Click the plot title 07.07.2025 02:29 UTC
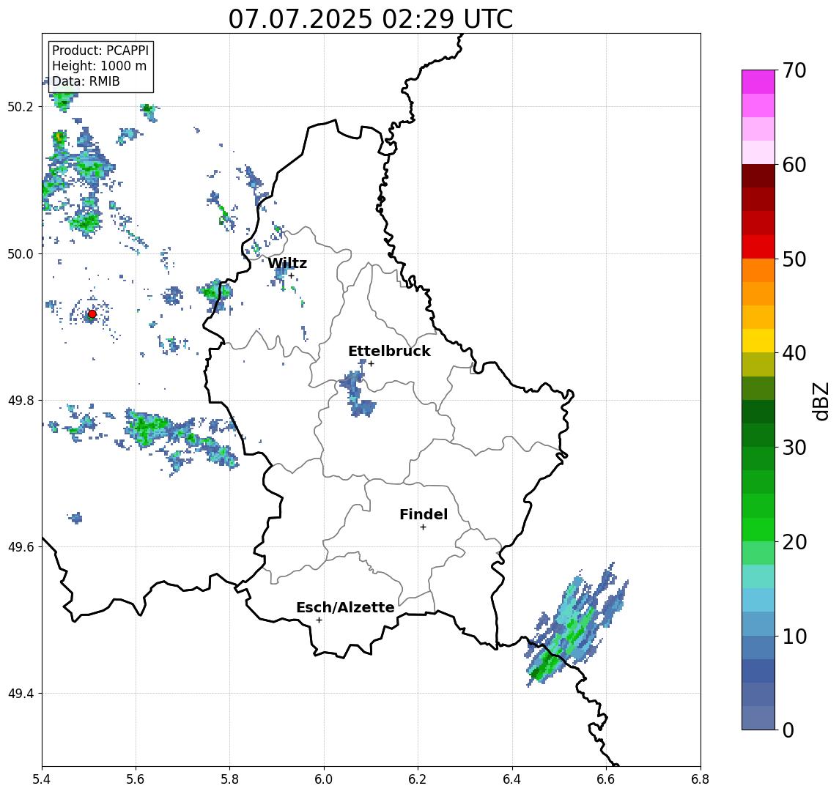Screen dimensions: 839x794 (370, 19)
